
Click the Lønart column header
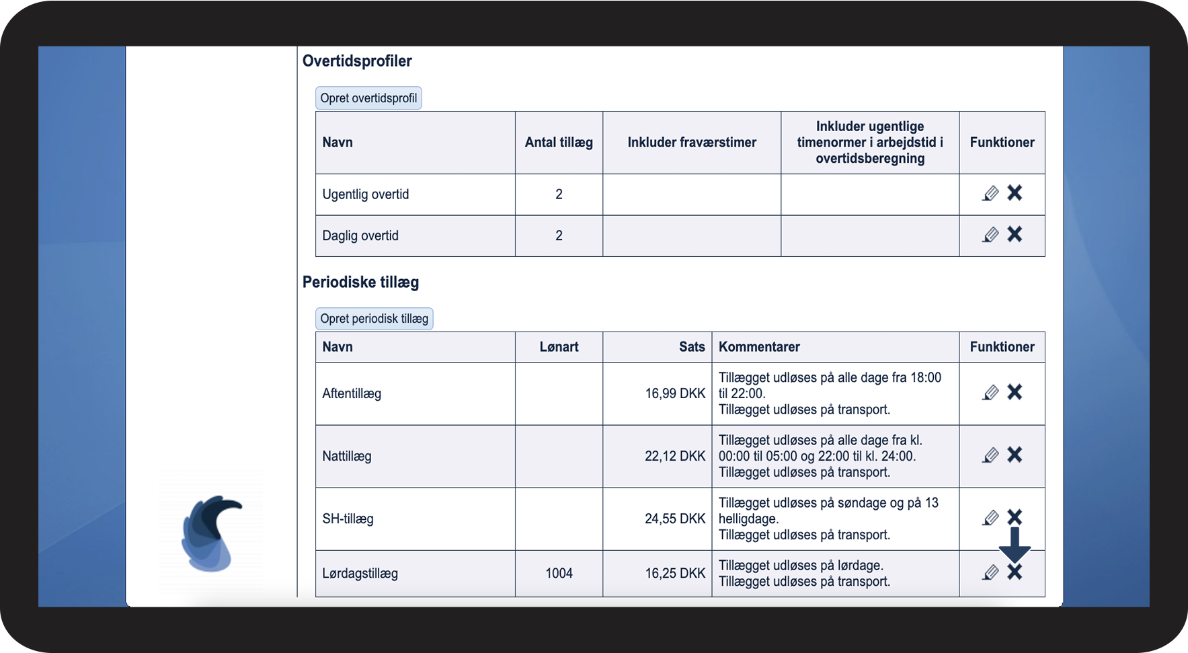click(559, 347)
